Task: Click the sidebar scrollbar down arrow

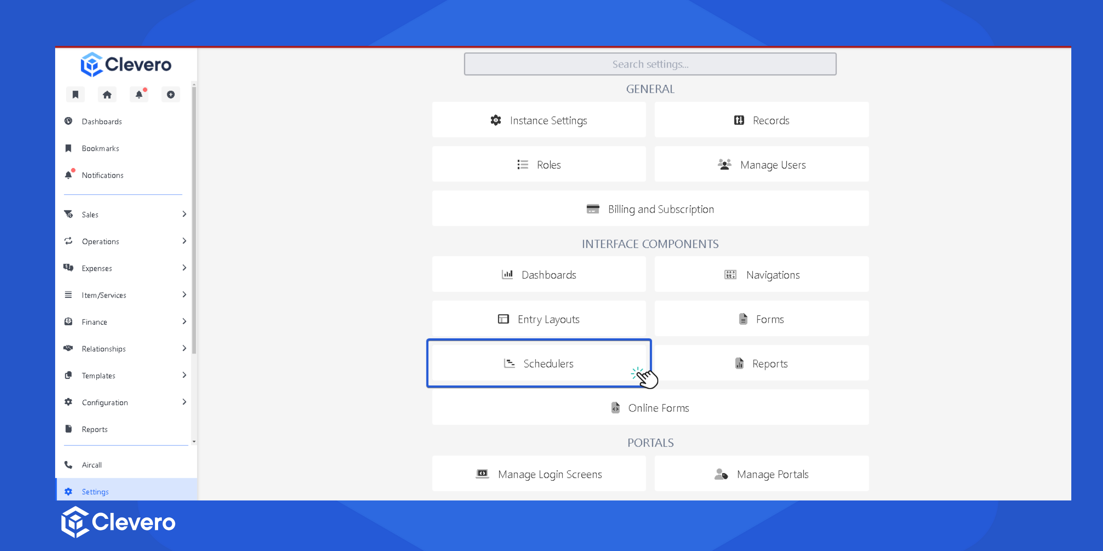Action: 194,442
